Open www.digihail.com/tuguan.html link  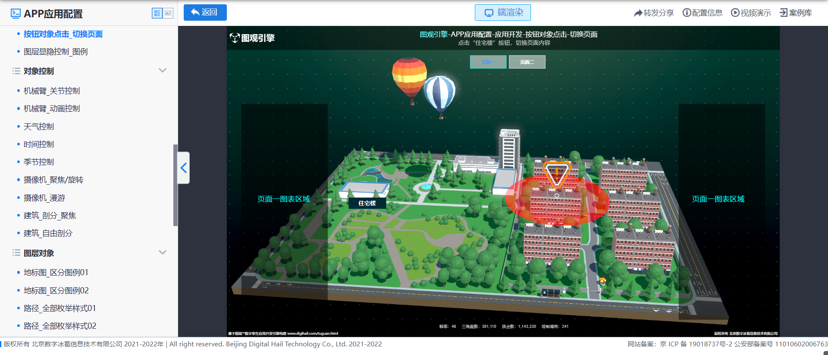[313, 333]
